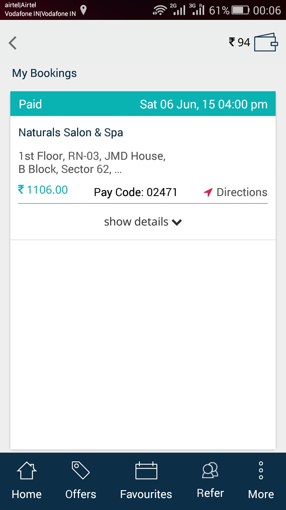Switch to the Favourites tab label
The image size is (286, 510).
(x=146, y=494)
